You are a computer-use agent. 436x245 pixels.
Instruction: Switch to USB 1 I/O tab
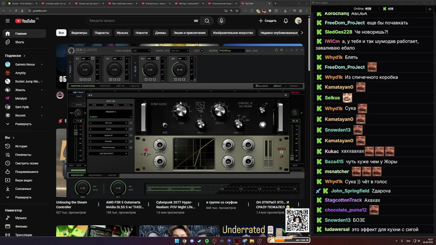tap(120, 86)
